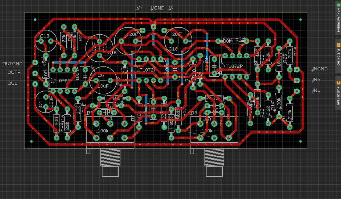Select the C16 capacitor label
Viewport: 341px width, 199px height.
(173, 49)
